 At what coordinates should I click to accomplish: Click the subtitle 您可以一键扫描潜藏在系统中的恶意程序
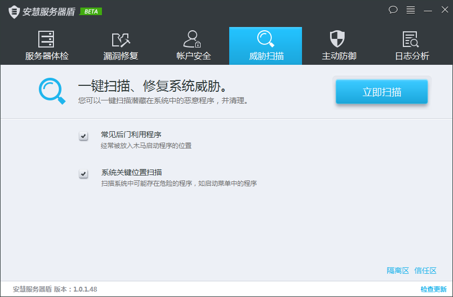(x=163, y=100)
